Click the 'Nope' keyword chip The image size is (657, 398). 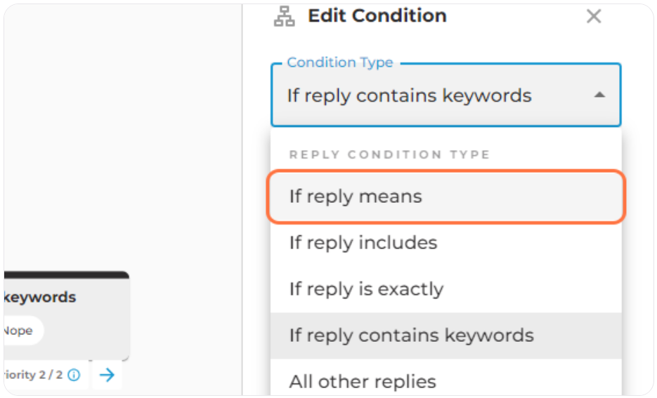[x=20, y=331]
